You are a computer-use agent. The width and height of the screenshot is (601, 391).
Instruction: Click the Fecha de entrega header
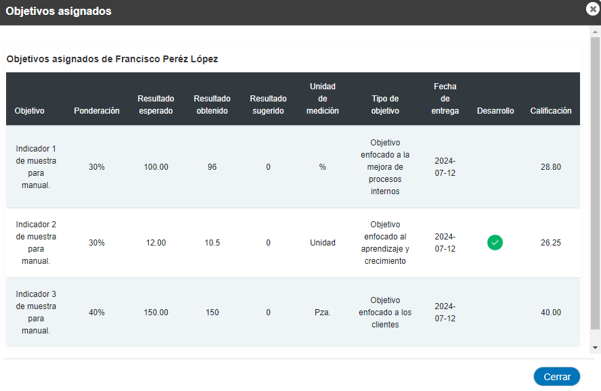click(x=445, y=98)
